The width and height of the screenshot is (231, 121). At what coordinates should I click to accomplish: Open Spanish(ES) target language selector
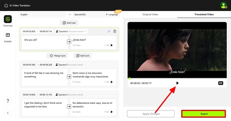tap(88, 15)
